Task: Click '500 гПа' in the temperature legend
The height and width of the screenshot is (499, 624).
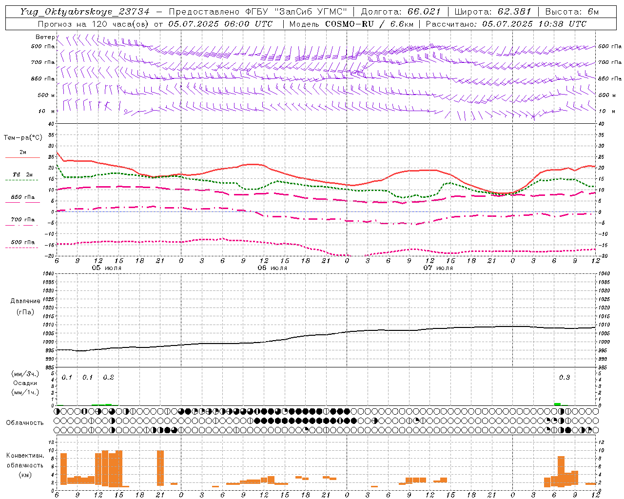Action: [x=22, y=242]
